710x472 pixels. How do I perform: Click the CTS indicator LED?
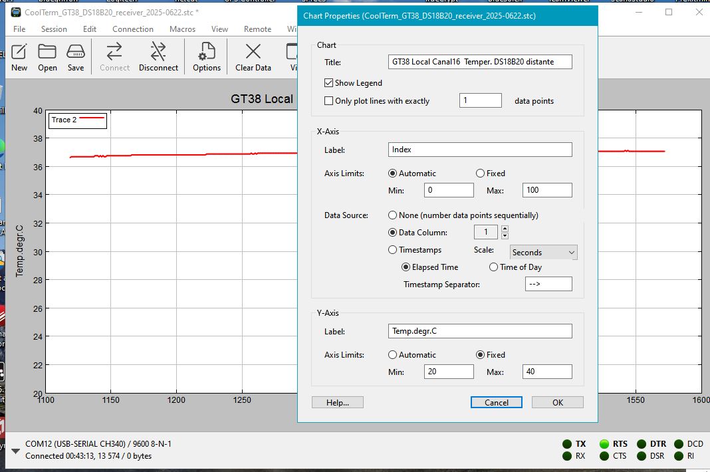pos(604,456)
